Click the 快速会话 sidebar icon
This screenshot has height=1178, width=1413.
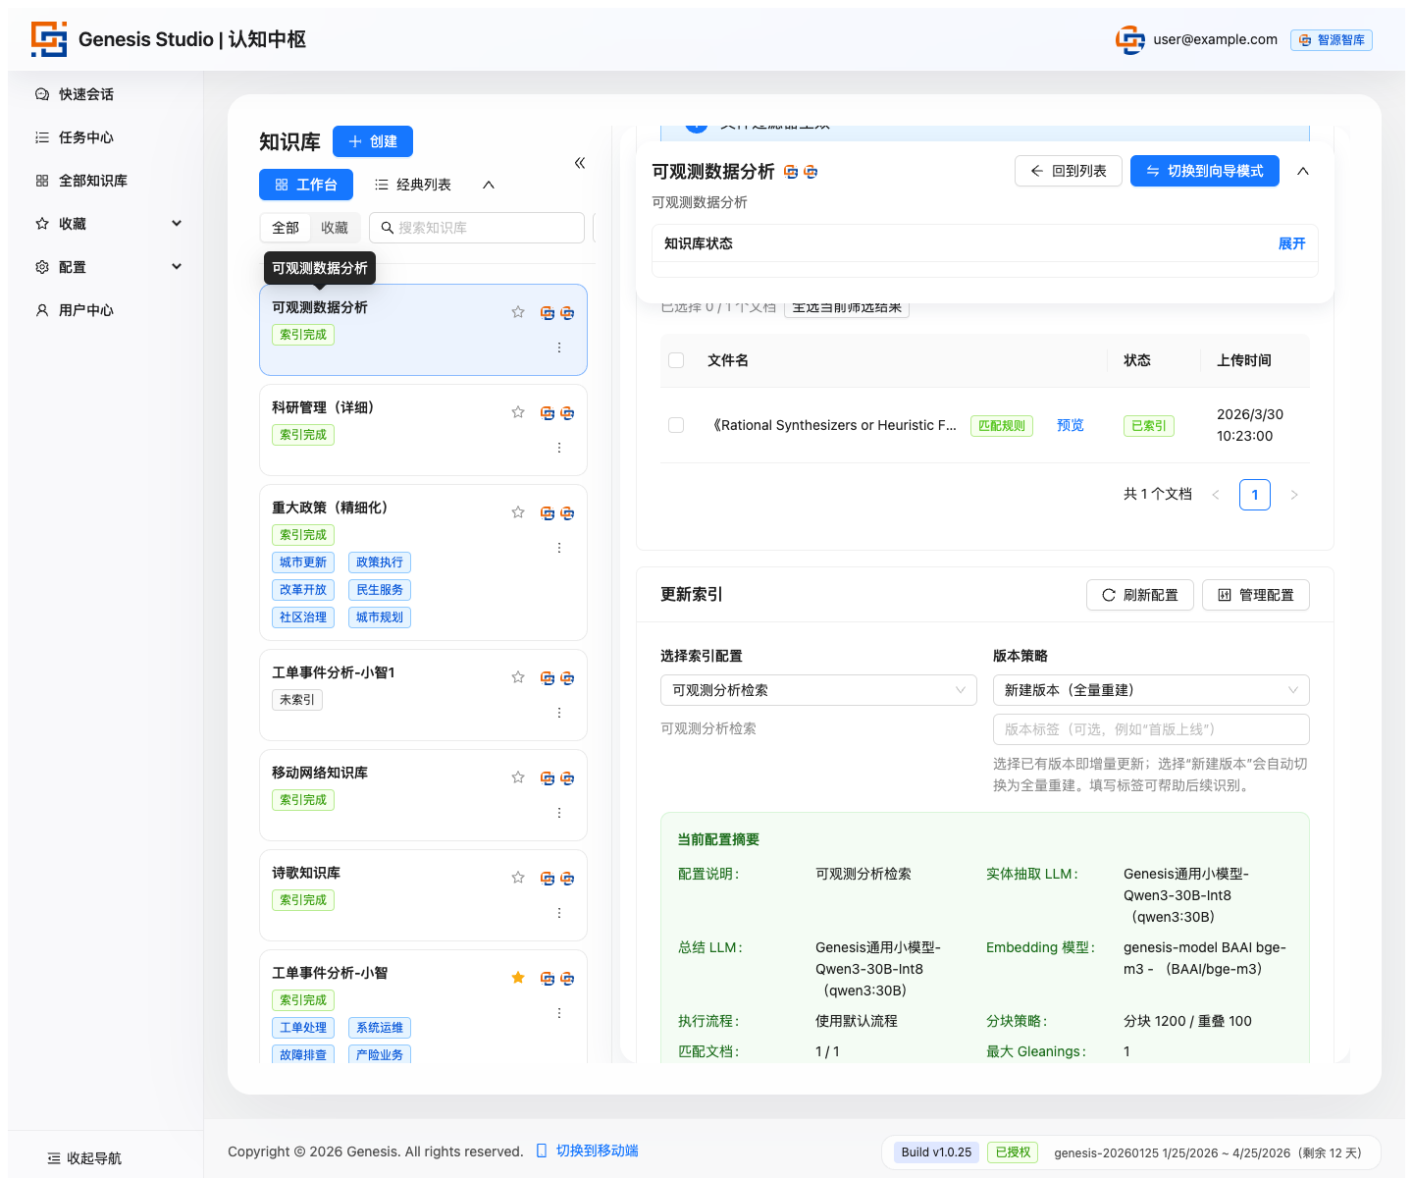(x=42, y=94)
